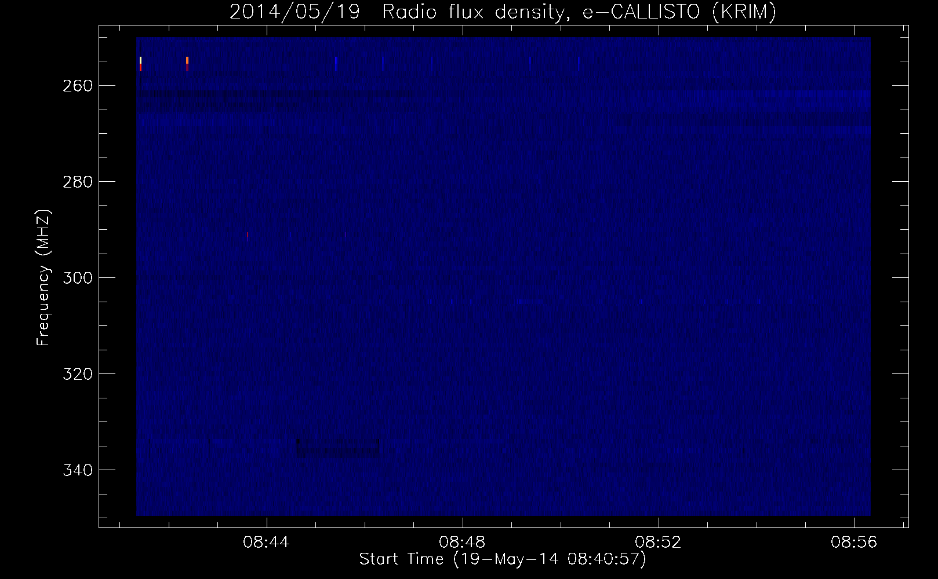Image resolution: width=938 pixels, height=579 pixels.
Task: Click the plot title '2014/05/19 Radio flux density, e-CALLISTO (KRIM)'
Action: 503,12
